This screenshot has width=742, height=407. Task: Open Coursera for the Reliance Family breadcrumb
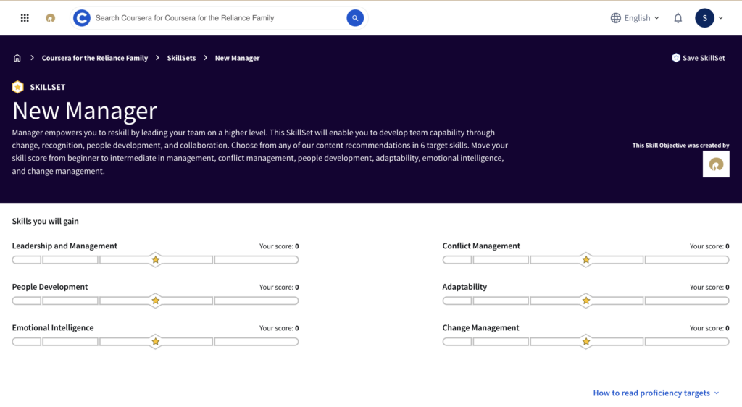pos(95,58)
